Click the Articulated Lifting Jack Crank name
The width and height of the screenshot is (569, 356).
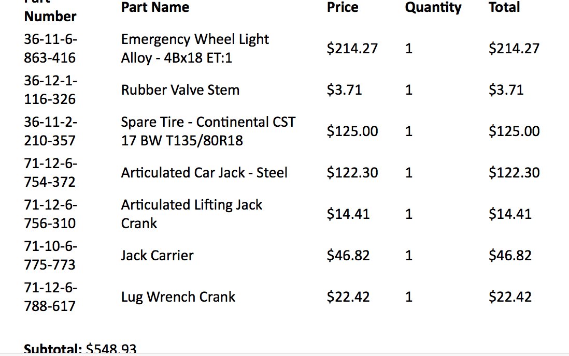pos(191,214)
